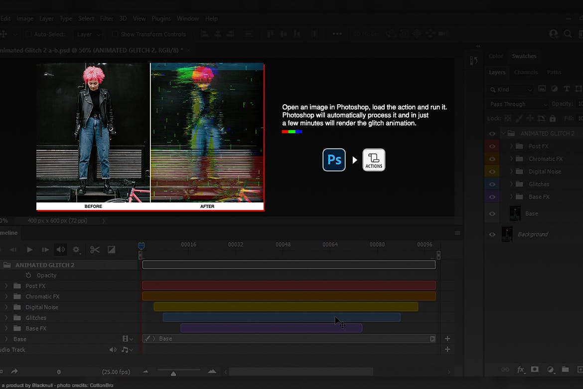Switch to the Channels tab
The height and width of the screenshot is (389, 583).
tap(526, 72)
